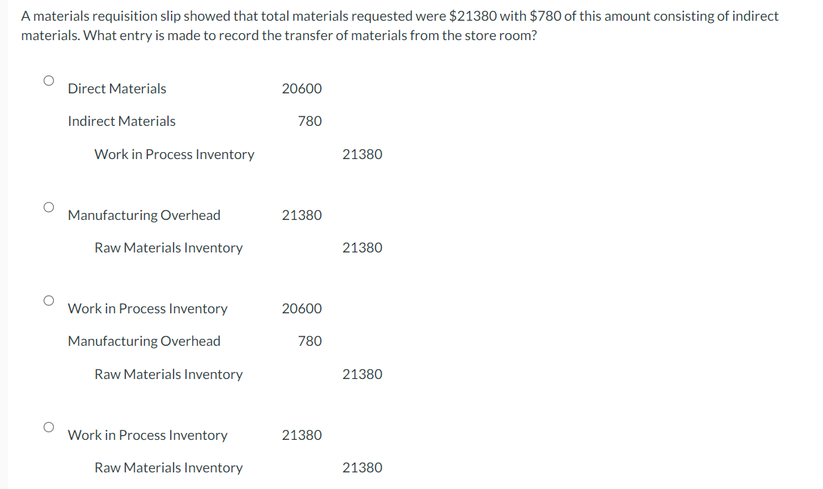Select the Manufacturing Overhead answer radio button

click(x=48, y=206)
